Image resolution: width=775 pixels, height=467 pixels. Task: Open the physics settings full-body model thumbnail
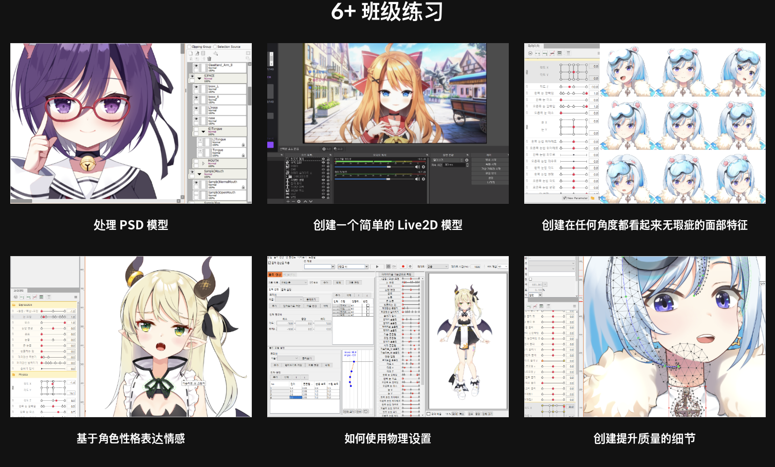(388, 337)
